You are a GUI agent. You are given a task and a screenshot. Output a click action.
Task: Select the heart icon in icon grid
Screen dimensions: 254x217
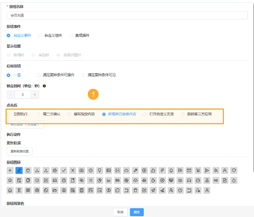(234, 170)
